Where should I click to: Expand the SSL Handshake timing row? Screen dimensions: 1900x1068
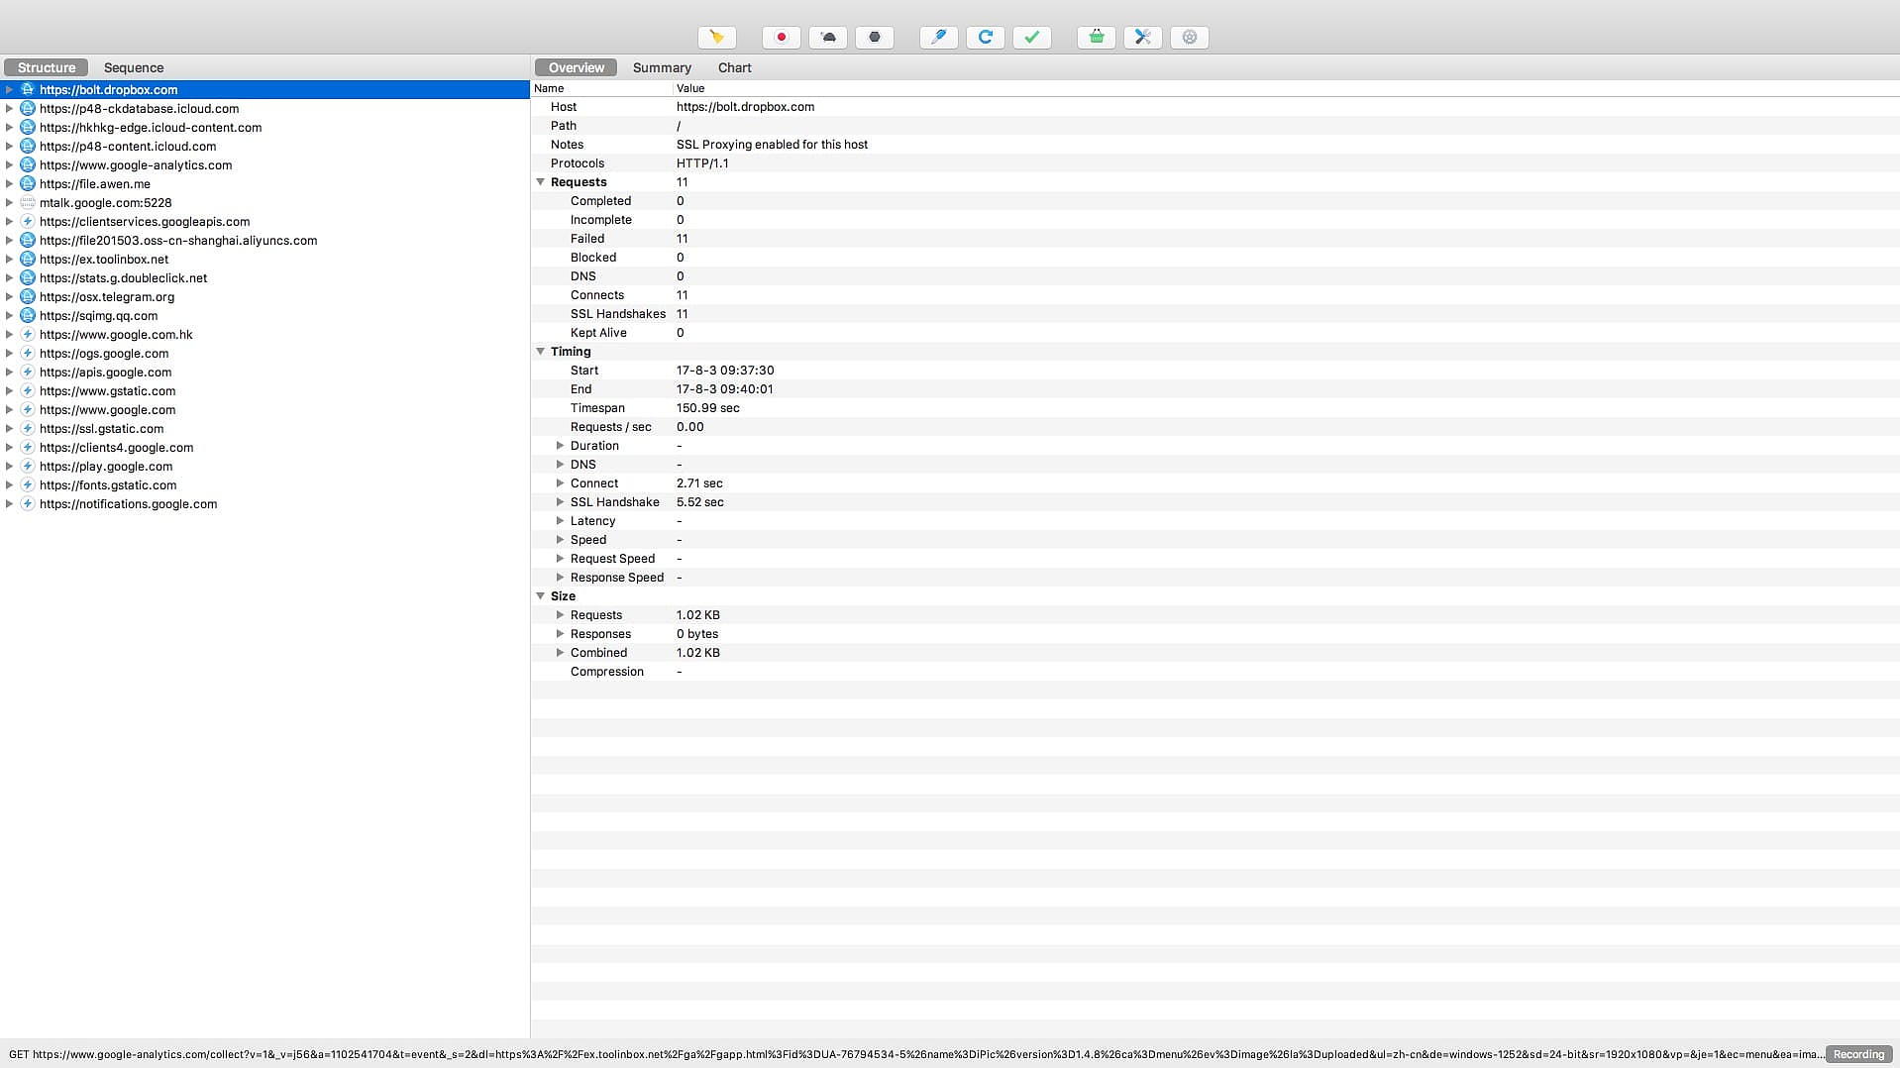(561, 502)
